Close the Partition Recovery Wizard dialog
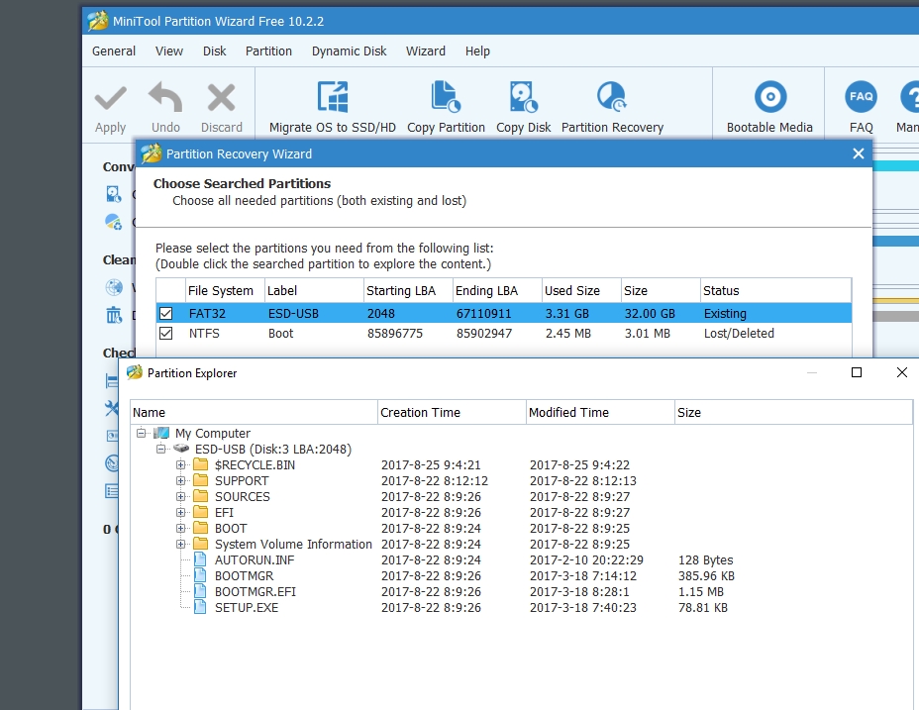 tap(859, 153)
